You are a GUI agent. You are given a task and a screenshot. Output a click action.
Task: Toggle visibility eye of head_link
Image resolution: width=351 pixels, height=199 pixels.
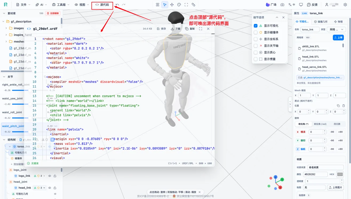click(x=50, y=188)
